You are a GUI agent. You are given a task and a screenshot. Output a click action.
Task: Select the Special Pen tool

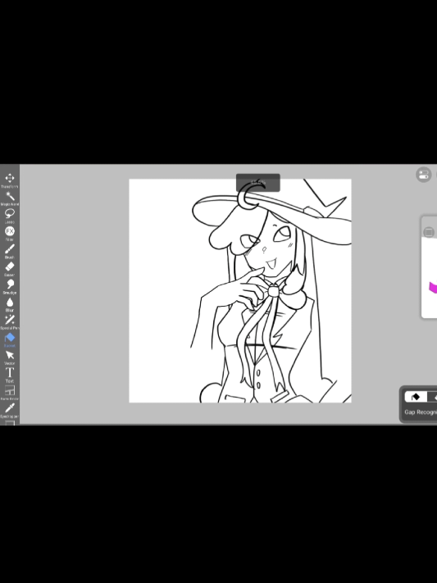click(10, 321)
